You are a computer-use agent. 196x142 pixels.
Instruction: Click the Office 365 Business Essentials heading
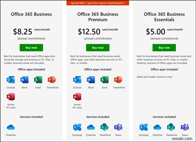click(x=164, y=17)
